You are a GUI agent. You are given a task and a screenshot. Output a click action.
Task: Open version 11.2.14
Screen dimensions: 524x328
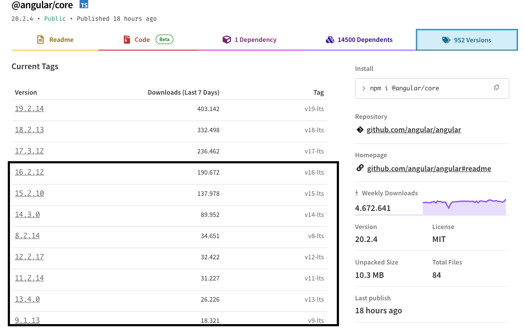(29, 278)
